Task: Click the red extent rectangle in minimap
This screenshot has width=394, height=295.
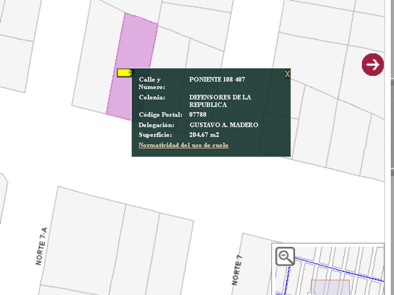Action: [330, 287]
